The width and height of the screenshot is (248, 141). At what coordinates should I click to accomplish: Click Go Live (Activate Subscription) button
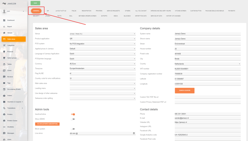(47, 124)
